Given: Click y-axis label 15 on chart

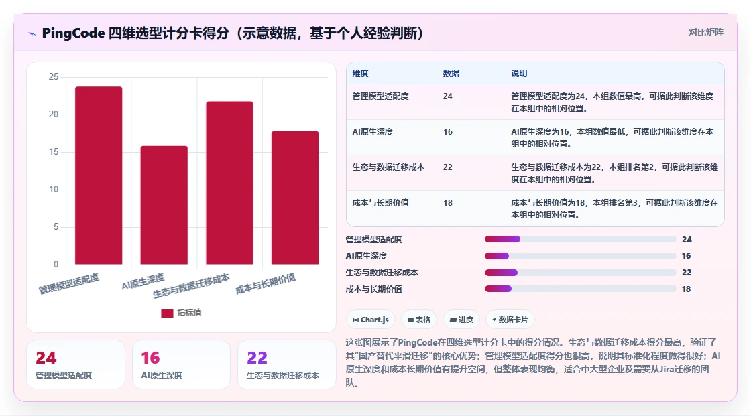Looking at the screenshot, I should pyautogui.click(x=54, y=152).
